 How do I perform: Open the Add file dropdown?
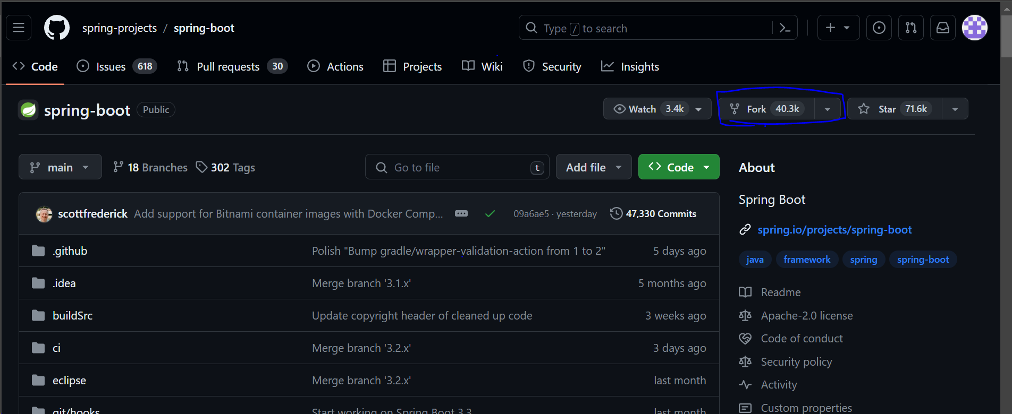point(594,167)
